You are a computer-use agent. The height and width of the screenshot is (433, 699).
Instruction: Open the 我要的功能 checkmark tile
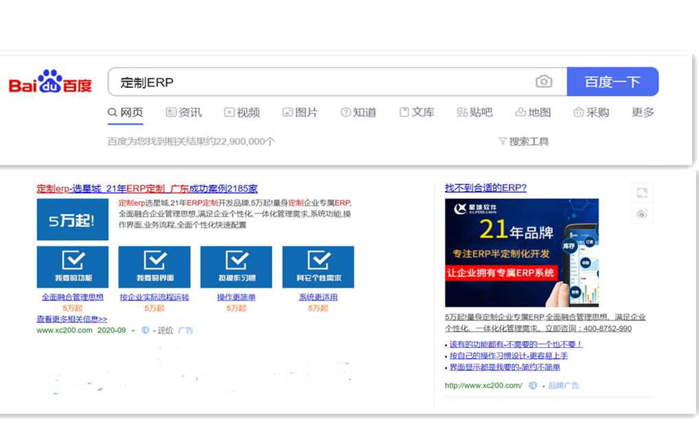73,267
